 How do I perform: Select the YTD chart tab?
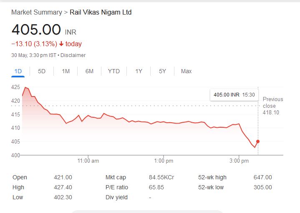113,71
